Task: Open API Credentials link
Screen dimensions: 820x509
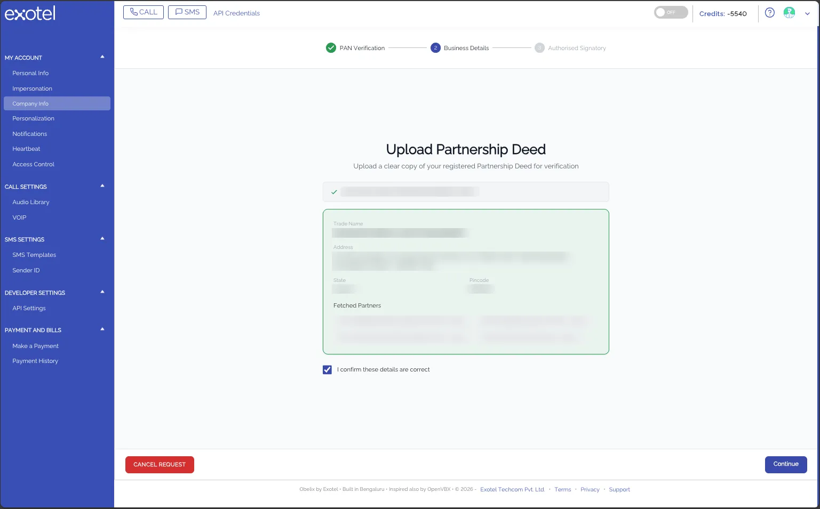Action: (236, 13)
